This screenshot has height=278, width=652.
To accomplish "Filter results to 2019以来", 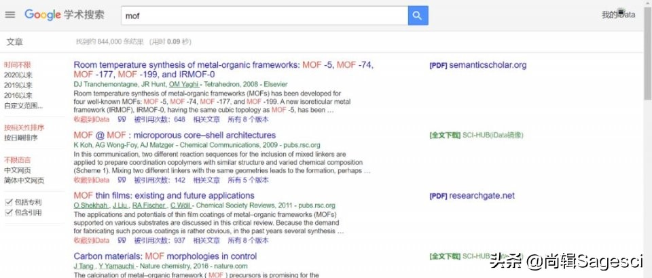I will point(18,85).
